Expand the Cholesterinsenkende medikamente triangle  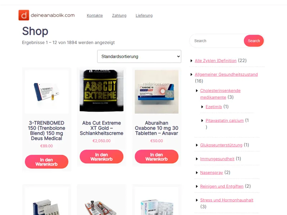197,91
